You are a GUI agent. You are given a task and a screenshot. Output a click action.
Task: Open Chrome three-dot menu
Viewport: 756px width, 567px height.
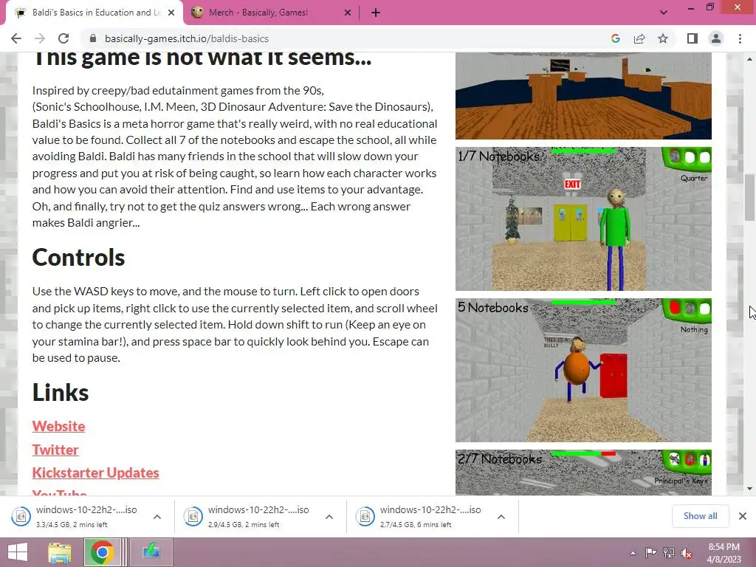click(740, 38)
